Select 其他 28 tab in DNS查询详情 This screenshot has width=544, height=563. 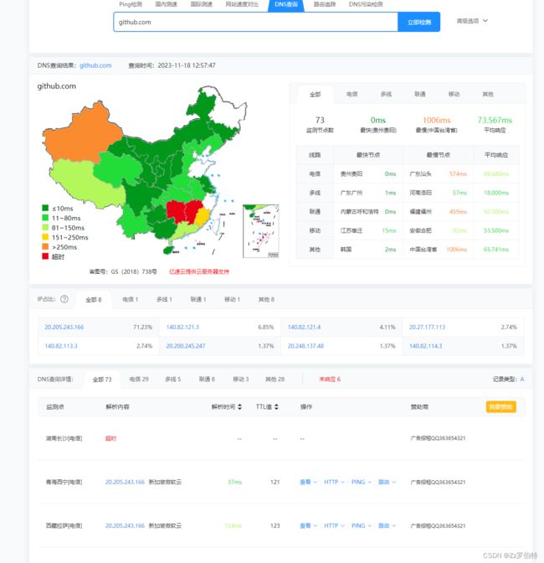click(x=275, y=379)
